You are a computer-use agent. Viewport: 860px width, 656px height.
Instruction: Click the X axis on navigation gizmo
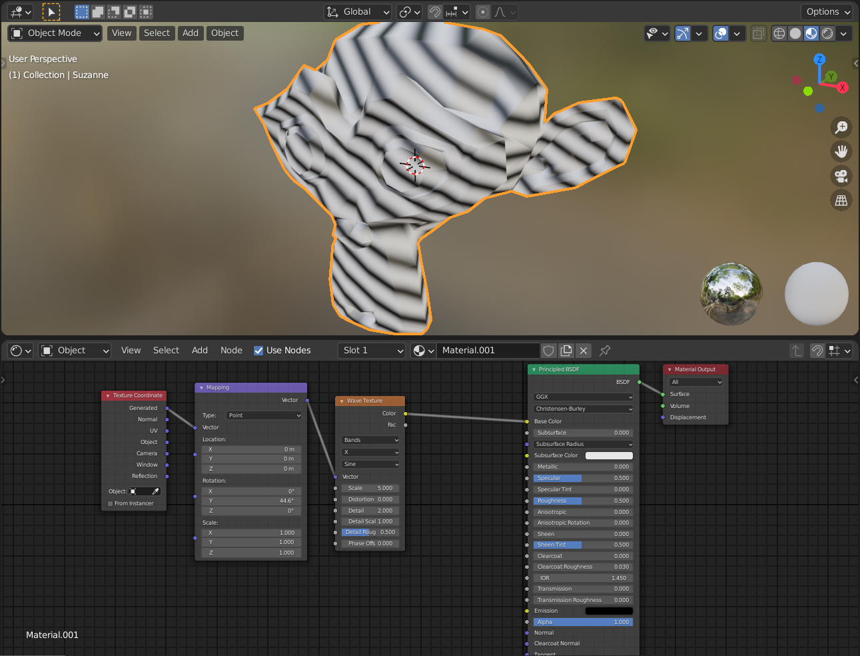click(843, 87)
